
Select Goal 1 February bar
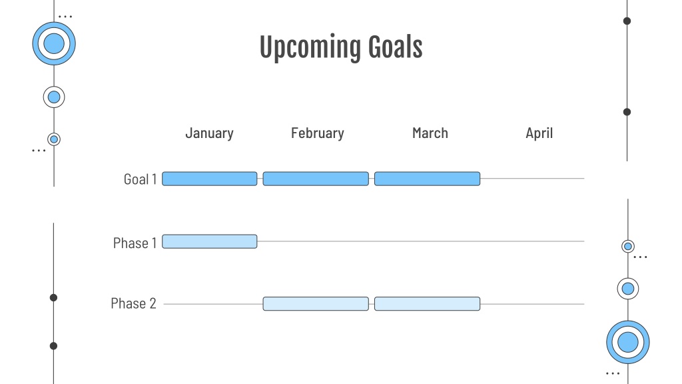coord(316,179)
